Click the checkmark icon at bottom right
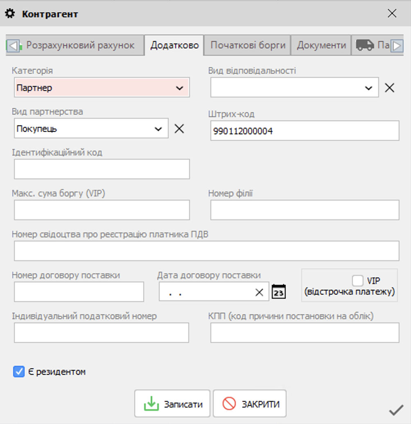The height and width of the screenshot is (424, 411). tap(396, 410)
